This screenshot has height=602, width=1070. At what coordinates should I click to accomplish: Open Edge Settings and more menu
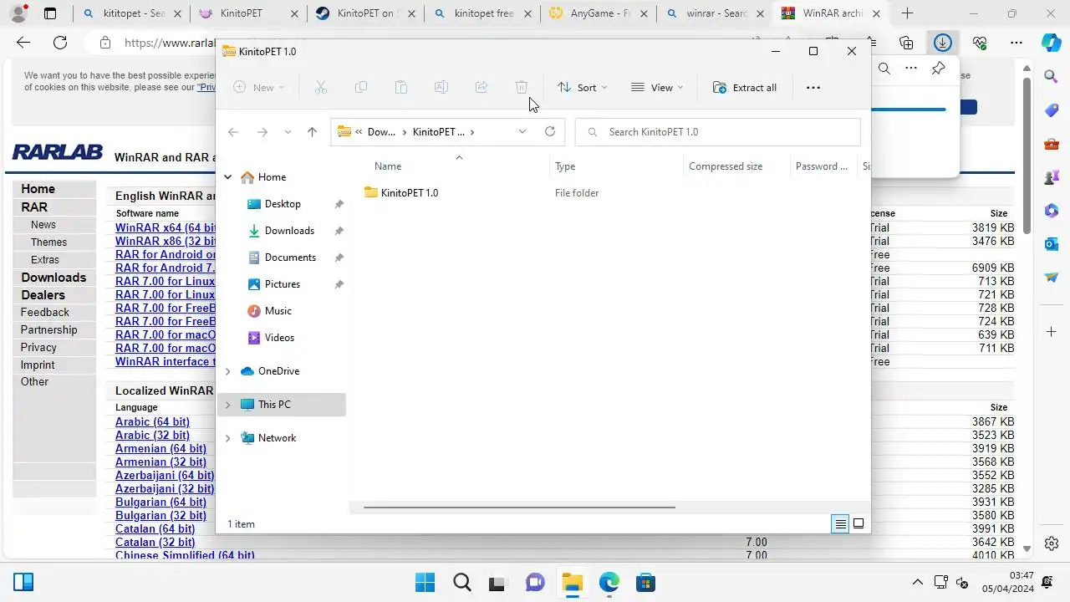1016,43
